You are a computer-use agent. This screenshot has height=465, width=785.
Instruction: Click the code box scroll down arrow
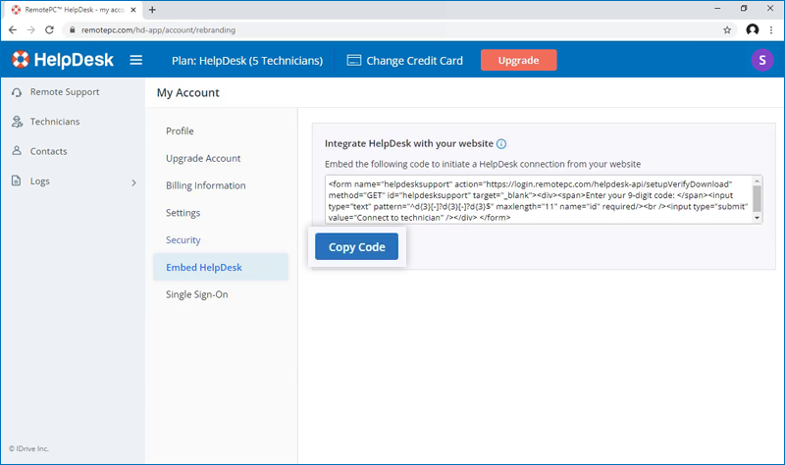pyautogui.click(x=757, y=218)
